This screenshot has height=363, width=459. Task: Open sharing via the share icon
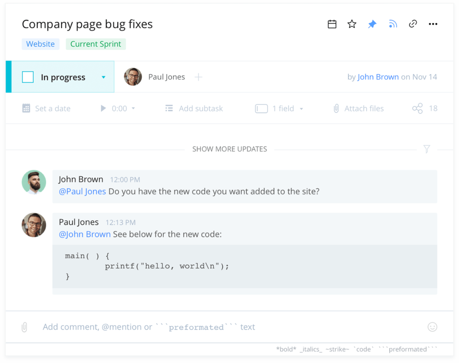click(417, 108)
